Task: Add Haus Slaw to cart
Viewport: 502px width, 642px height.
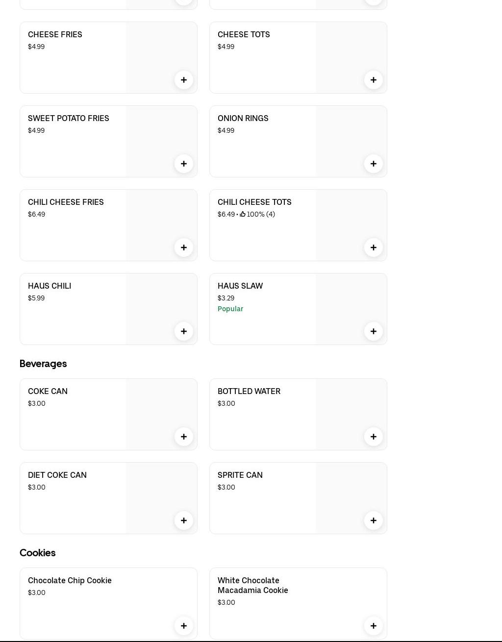Action: [x=374, y=331]
